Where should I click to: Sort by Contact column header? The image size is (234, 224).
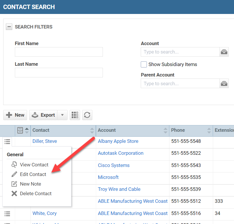click(63, 130)
